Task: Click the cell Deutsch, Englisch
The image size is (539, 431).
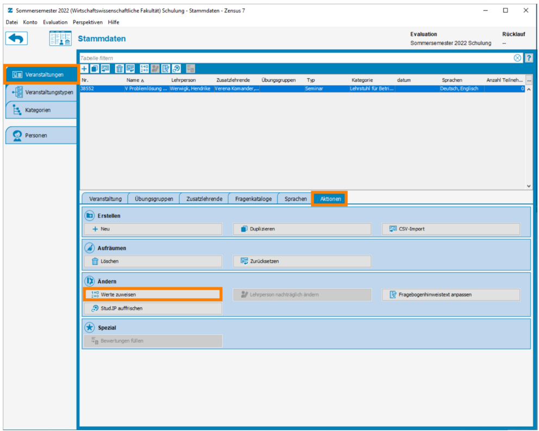Action: (462, 89)
